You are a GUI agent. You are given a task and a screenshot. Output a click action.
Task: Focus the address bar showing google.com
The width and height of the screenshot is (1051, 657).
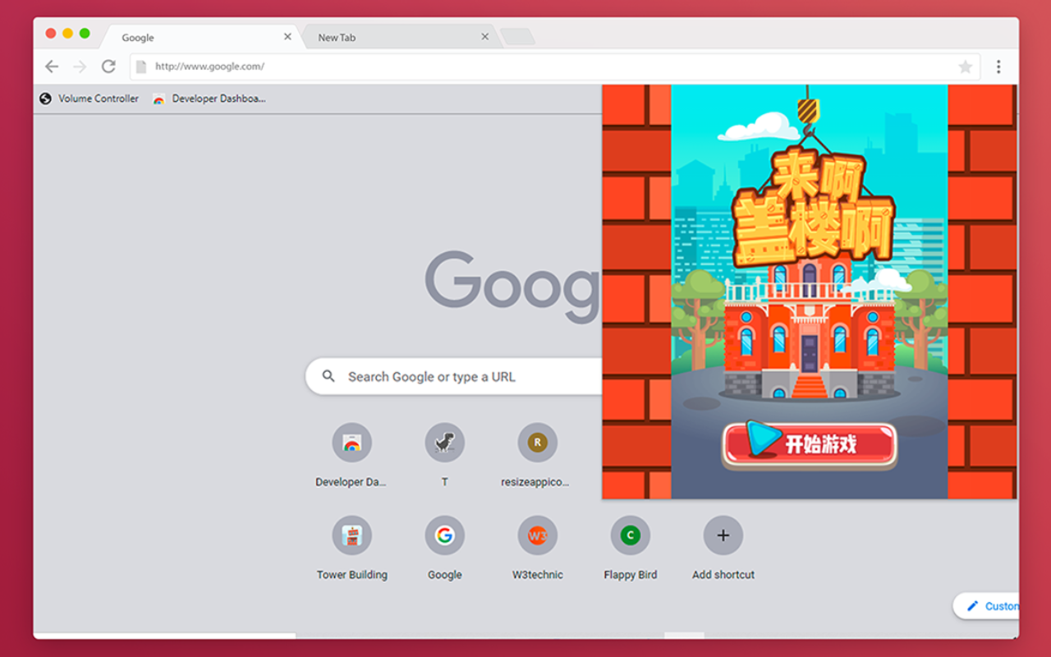pos(554,67)
